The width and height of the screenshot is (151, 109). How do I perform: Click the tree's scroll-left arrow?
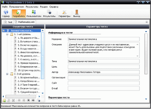tap(3, 96)
